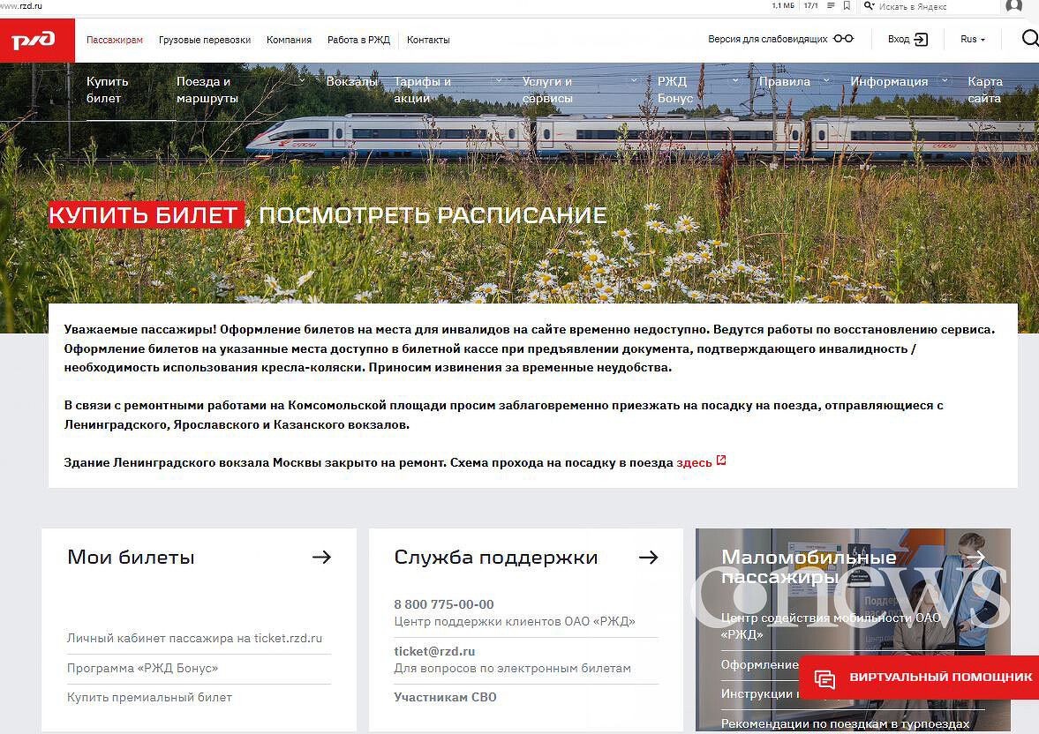Open the Вокзалы navigation item
The height and width of the screenshot is (734, 1039).
pos(352,81)
